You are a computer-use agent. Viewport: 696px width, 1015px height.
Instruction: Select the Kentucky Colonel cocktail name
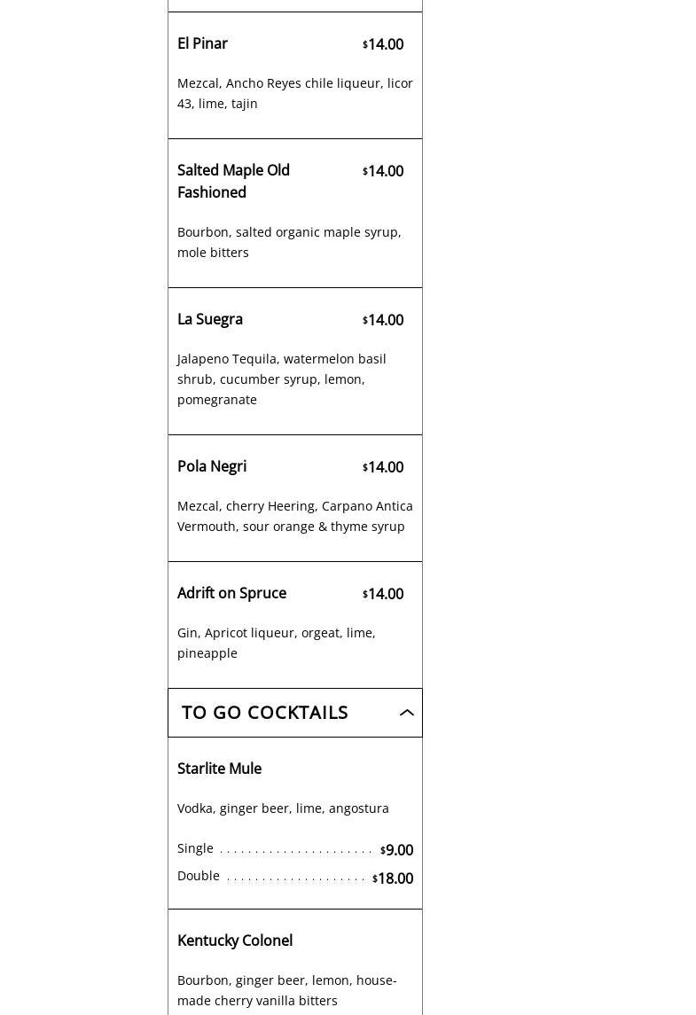[235, 941]
